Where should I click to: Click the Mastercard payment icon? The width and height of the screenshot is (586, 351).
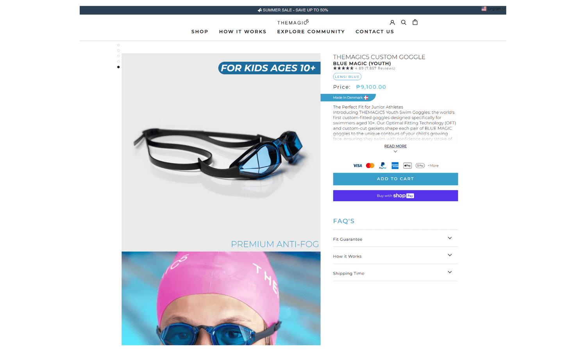pyautogui.click(x=370, y=166)
